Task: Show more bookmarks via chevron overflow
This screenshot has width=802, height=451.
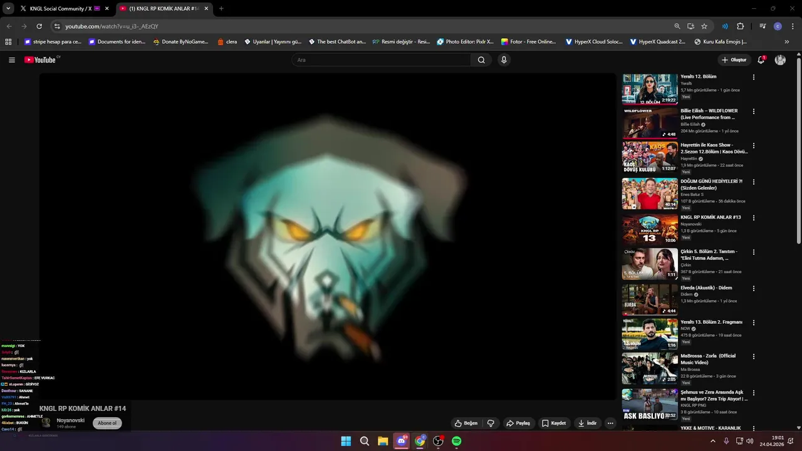Action: point(787,42)
